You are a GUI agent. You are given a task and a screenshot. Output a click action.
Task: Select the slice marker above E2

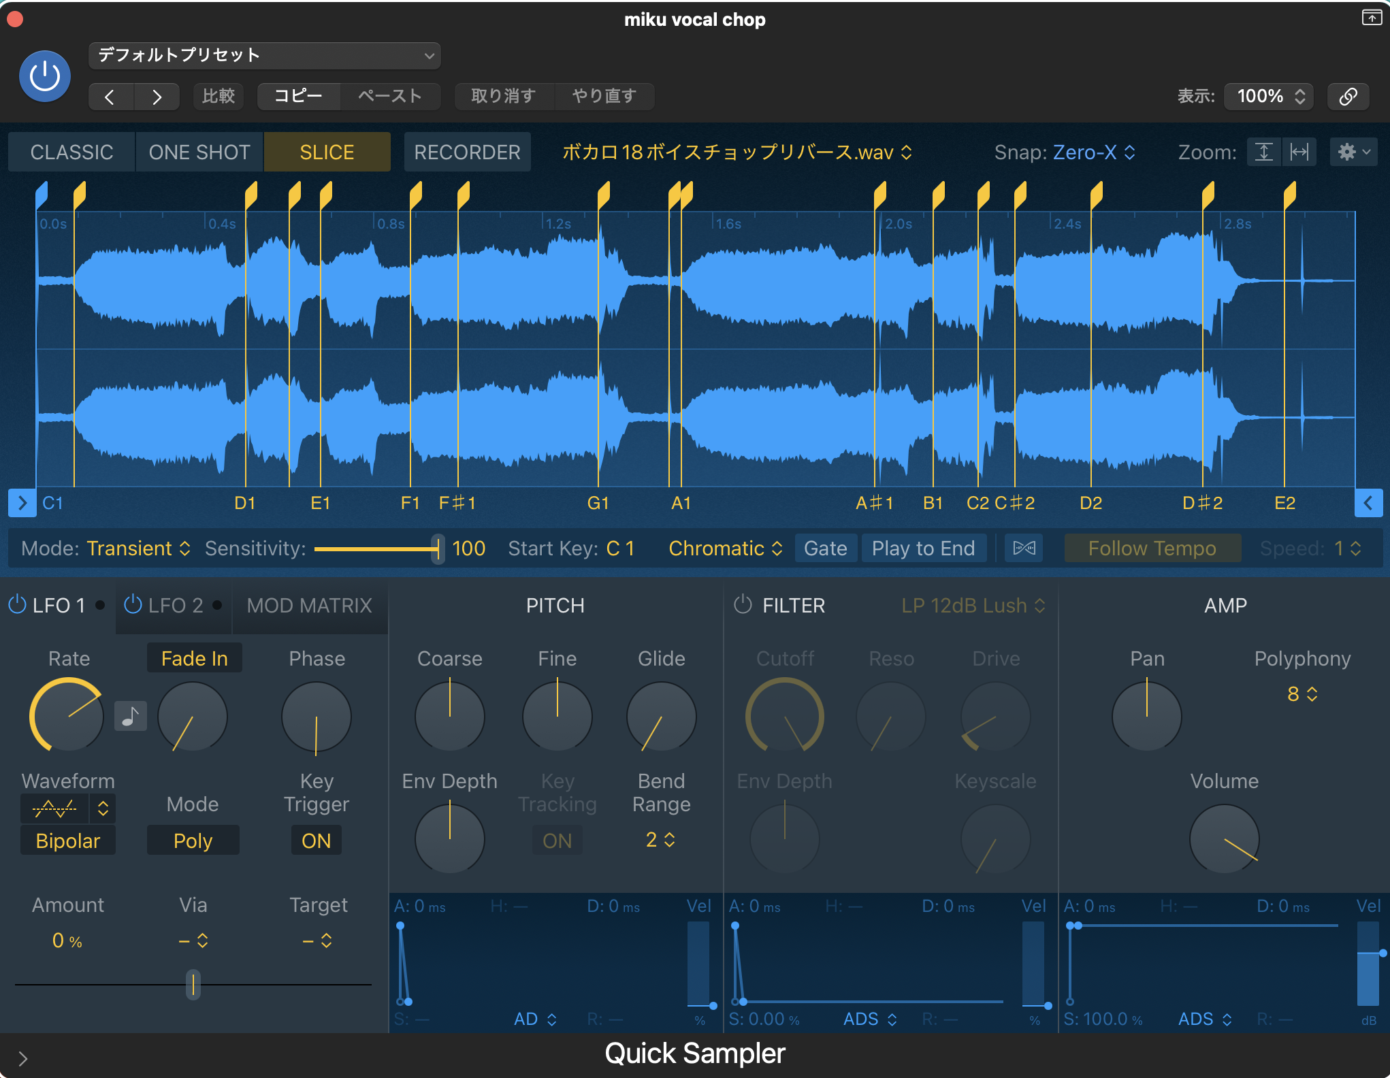click(1289, 196)
